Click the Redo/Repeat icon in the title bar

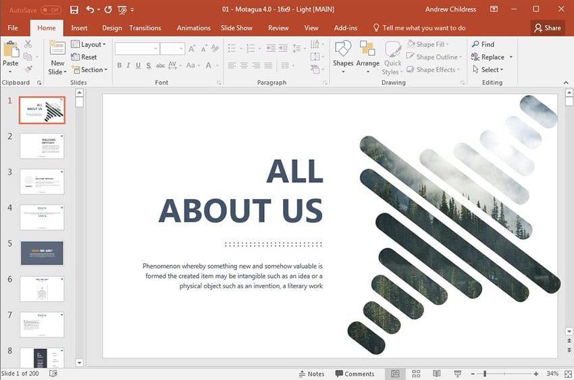(x=107, y=9)
